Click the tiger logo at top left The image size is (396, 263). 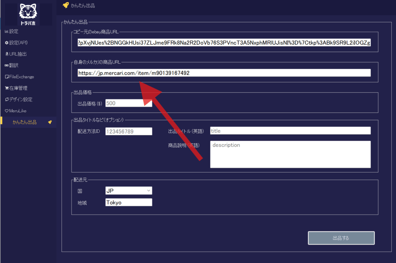pyautogui.click(x=28, y=14)
